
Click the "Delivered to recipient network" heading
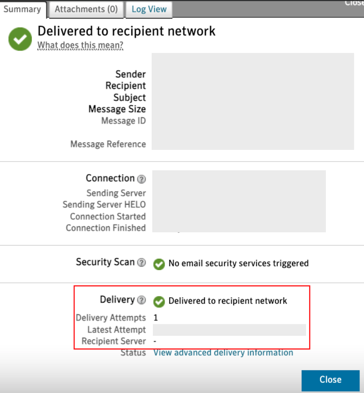pos(126,31)
